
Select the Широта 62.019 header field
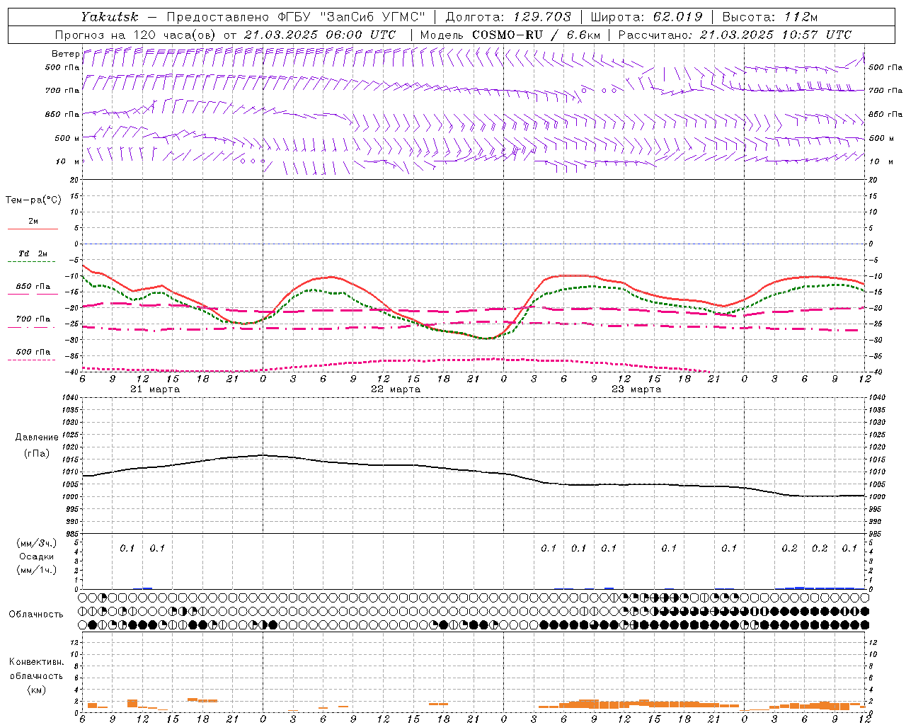click(646, 17)
